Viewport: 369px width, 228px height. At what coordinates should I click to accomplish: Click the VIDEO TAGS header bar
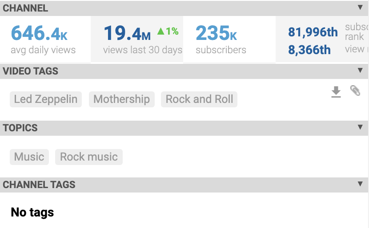click(184, 71)
